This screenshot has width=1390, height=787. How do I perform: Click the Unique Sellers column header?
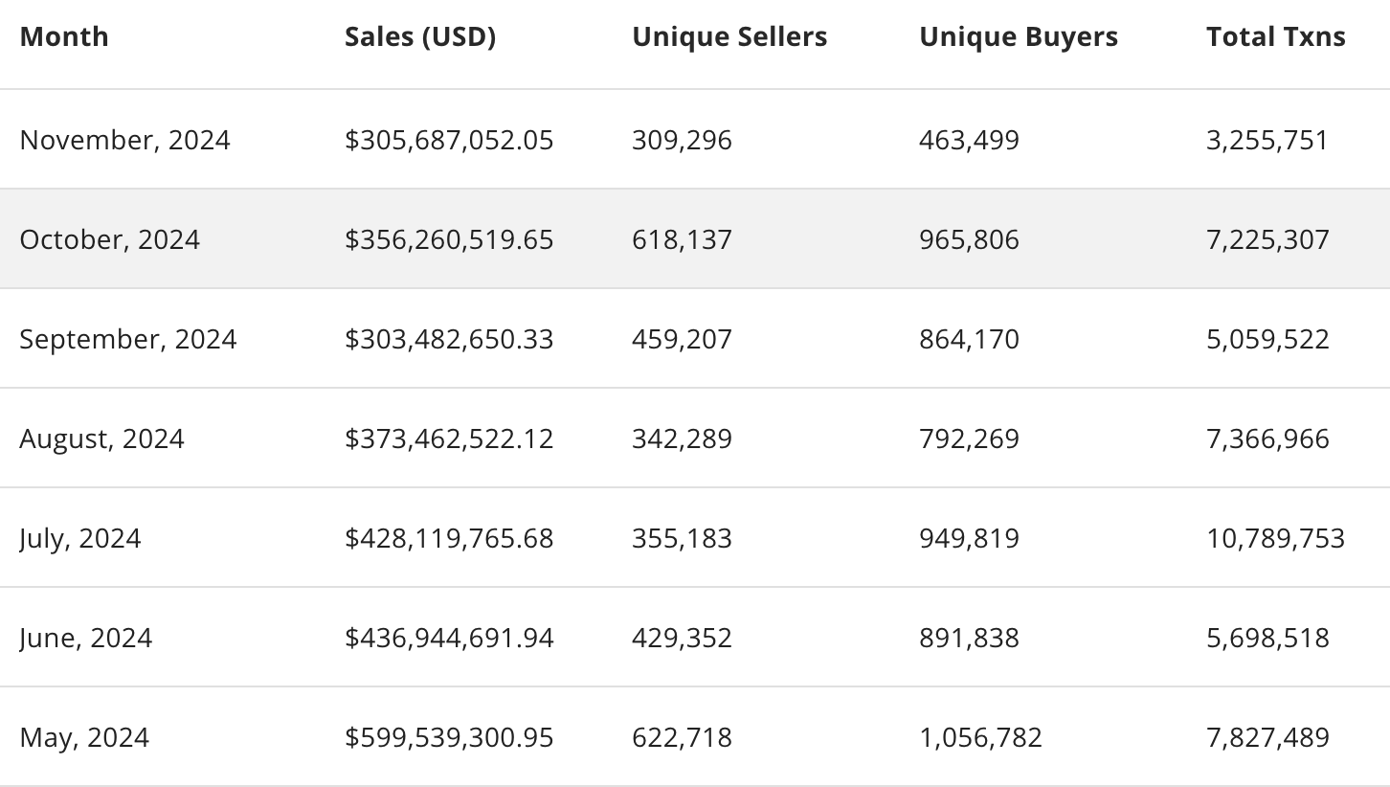tap(729, 37)
